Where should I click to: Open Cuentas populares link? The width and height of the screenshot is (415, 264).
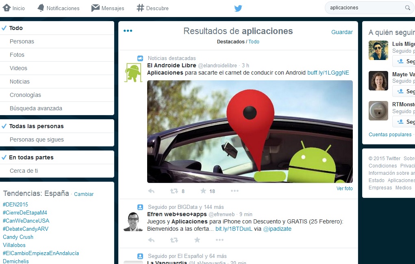pyautogui.click(x=390, y=135)
